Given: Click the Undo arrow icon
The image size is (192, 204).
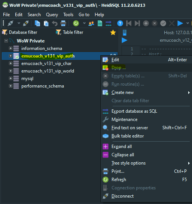Looking at the screenshot, I should point(55,23).
